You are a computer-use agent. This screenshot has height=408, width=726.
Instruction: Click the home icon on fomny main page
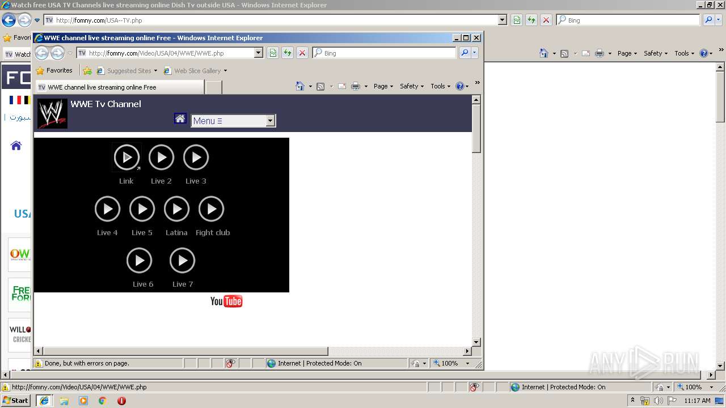pyautogui.click(x=16, y=146)
